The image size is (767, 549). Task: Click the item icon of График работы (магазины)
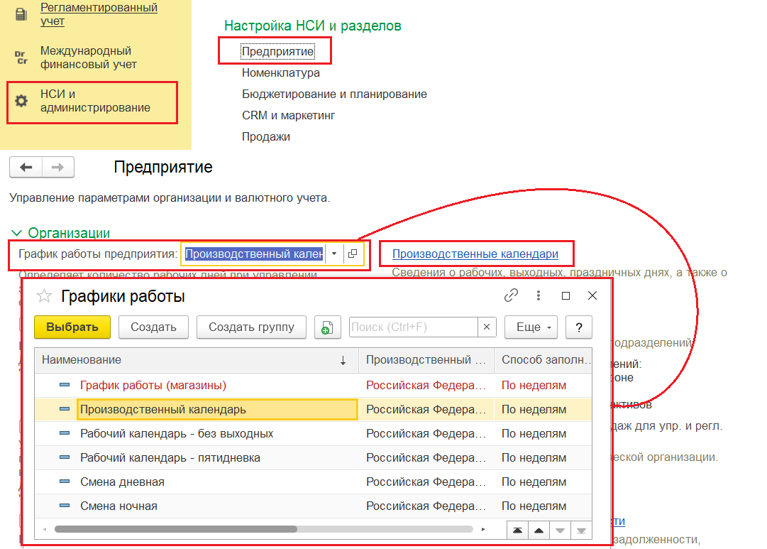(x=65, y=385)
